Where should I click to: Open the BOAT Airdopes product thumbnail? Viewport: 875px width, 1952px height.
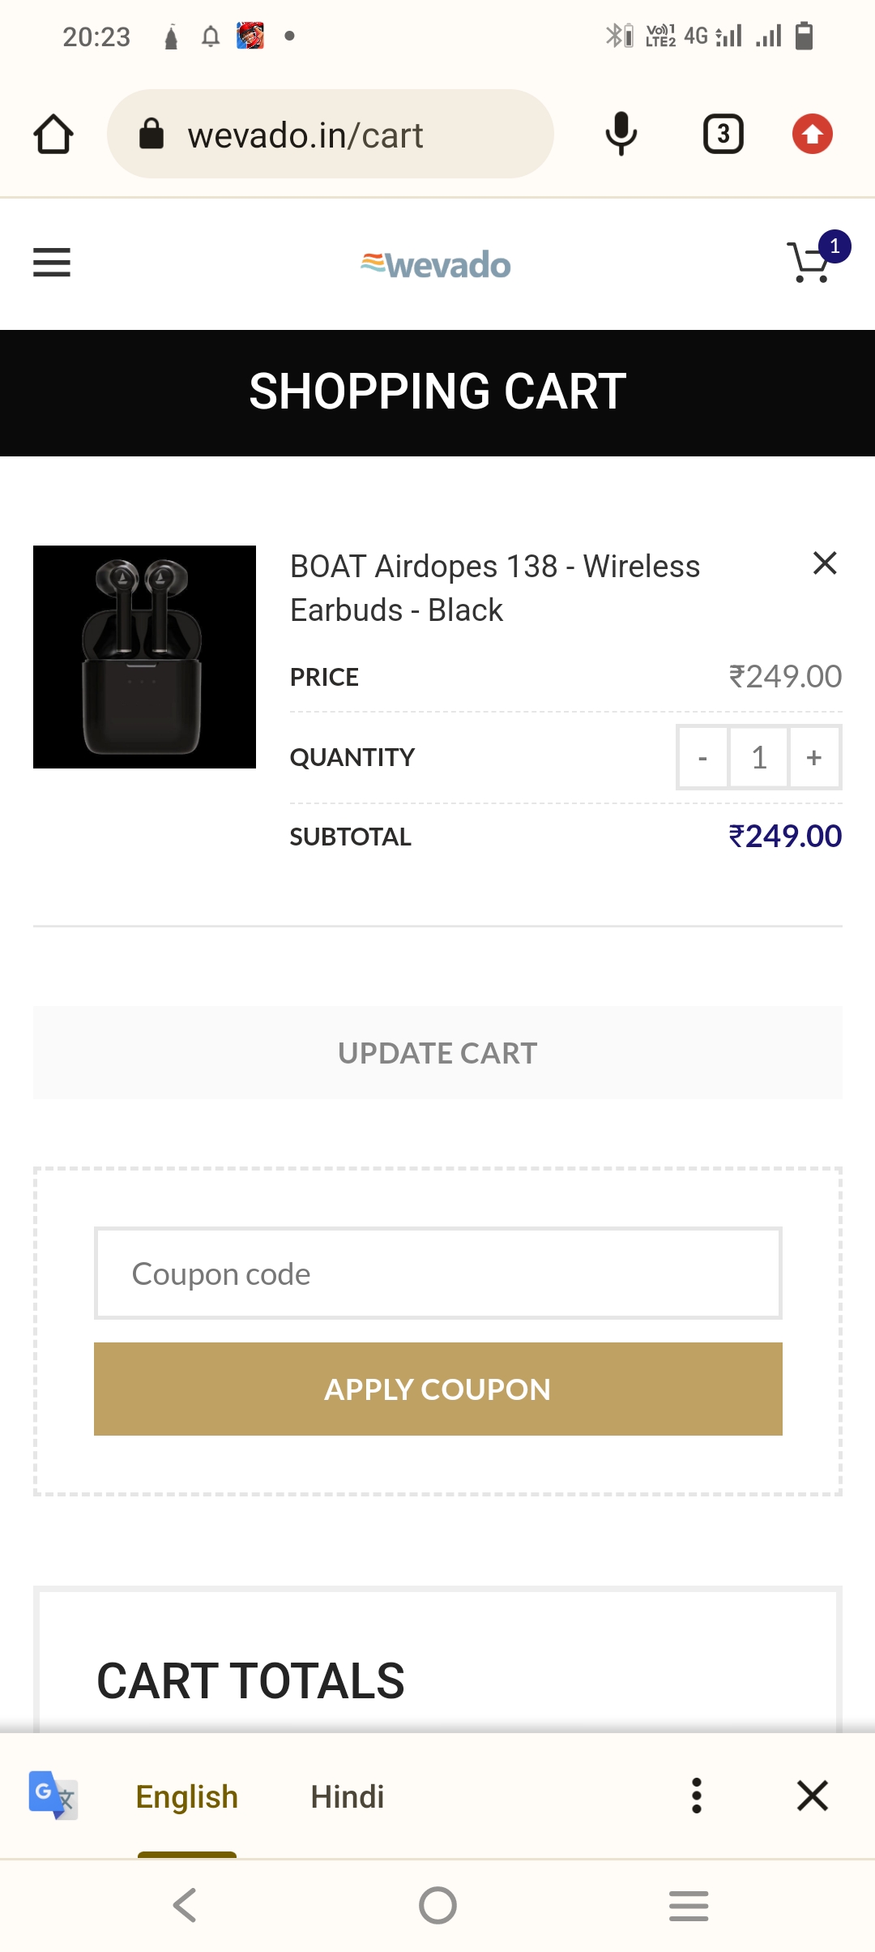coord(144,657)
